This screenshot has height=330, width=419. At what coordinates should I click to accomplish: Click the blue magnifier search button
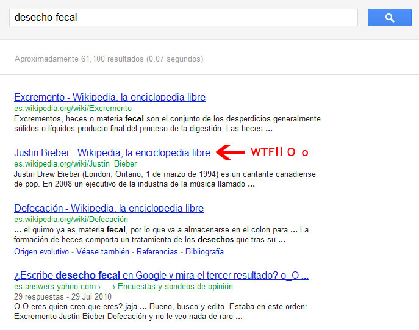[x=389, y=17]
